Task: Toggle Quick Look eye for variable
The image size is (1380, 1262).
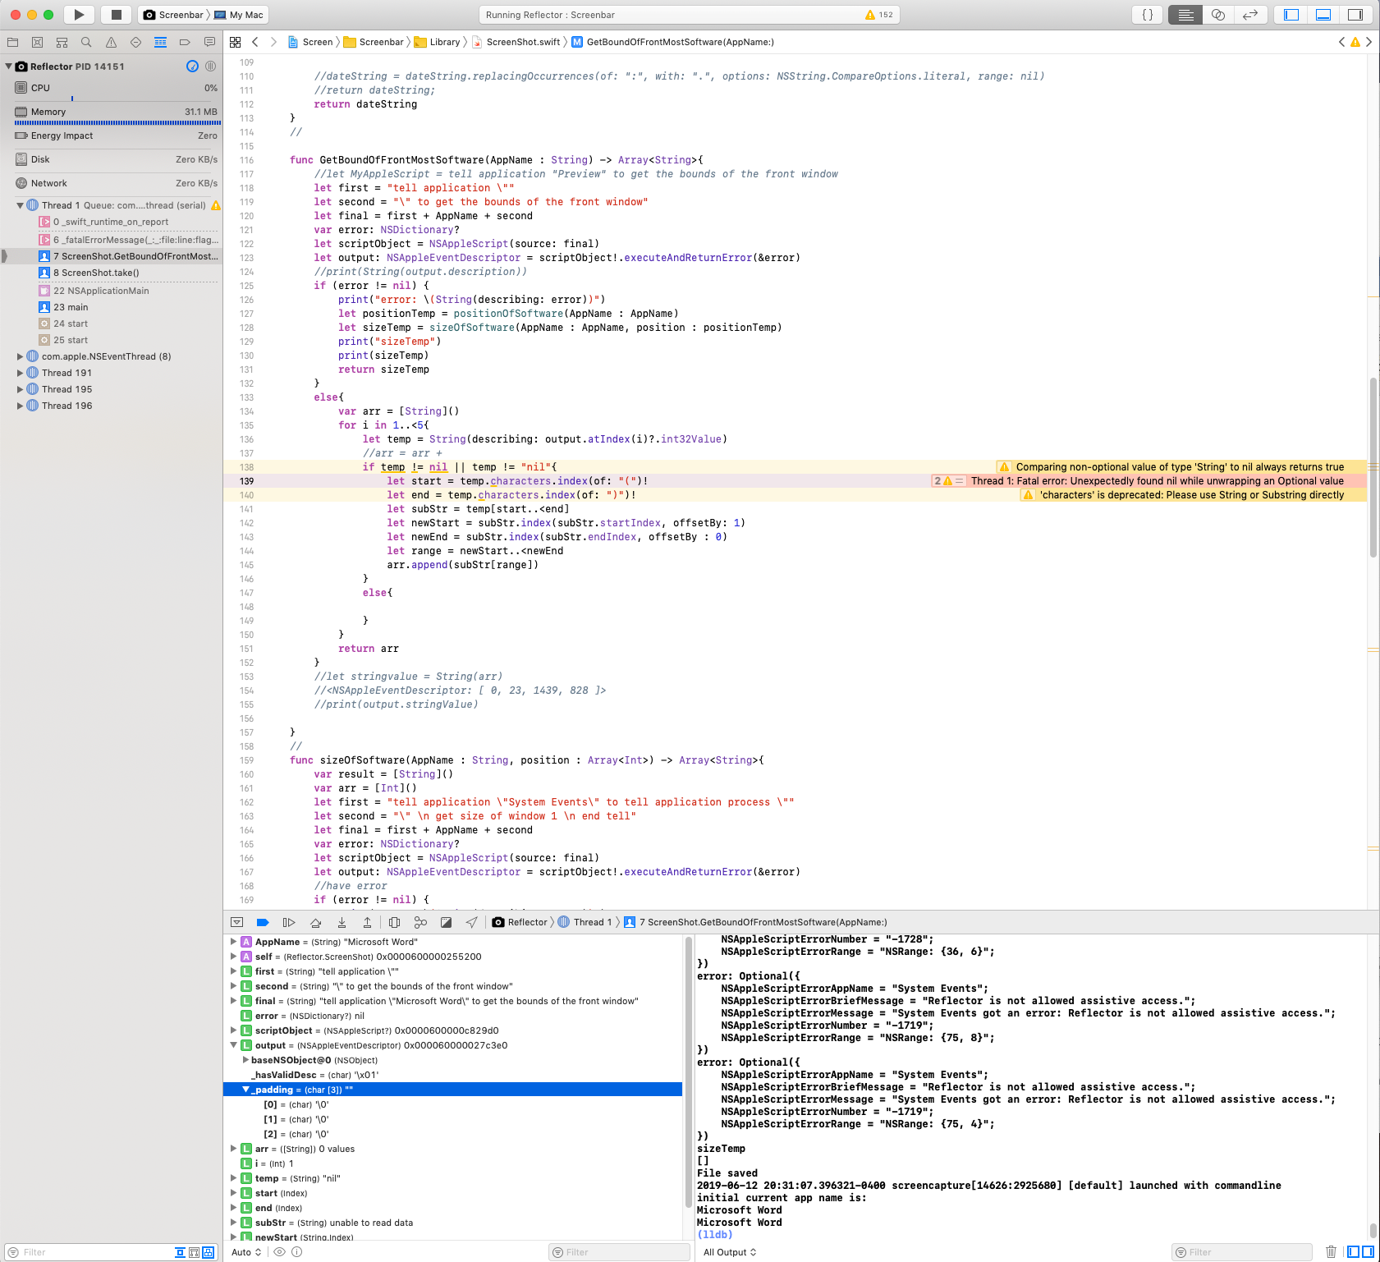Action: tap(279, 1252)
